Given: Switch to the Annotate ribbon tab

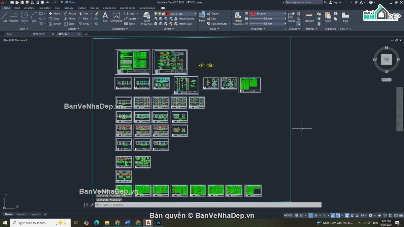Looking at the screenshot, I should point(29,8).
